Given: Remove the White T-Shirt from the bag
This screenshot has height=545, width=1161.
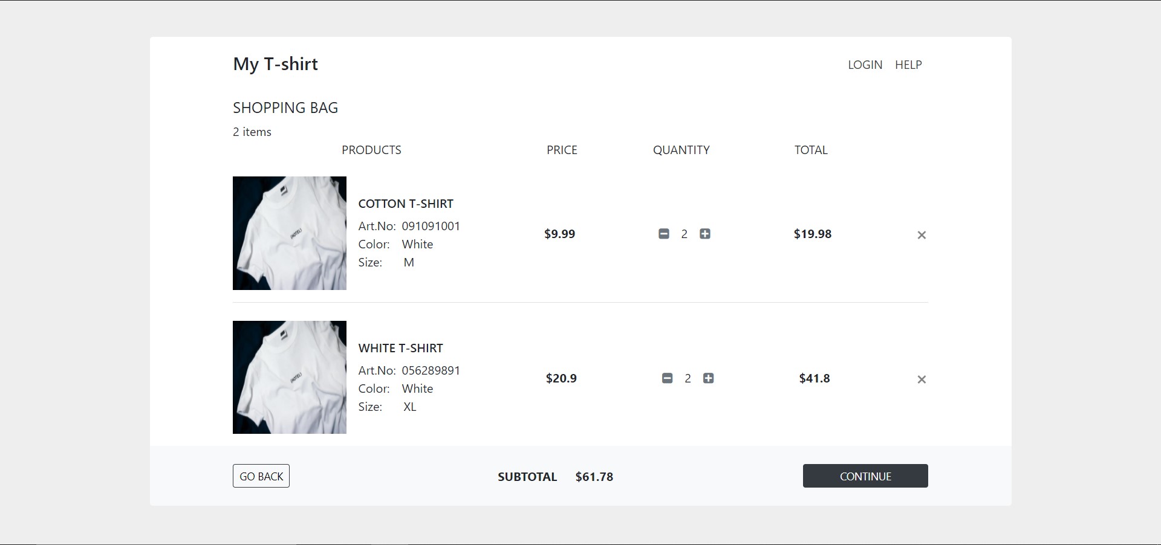Looking at the screenshot, I should click(922, 379).
